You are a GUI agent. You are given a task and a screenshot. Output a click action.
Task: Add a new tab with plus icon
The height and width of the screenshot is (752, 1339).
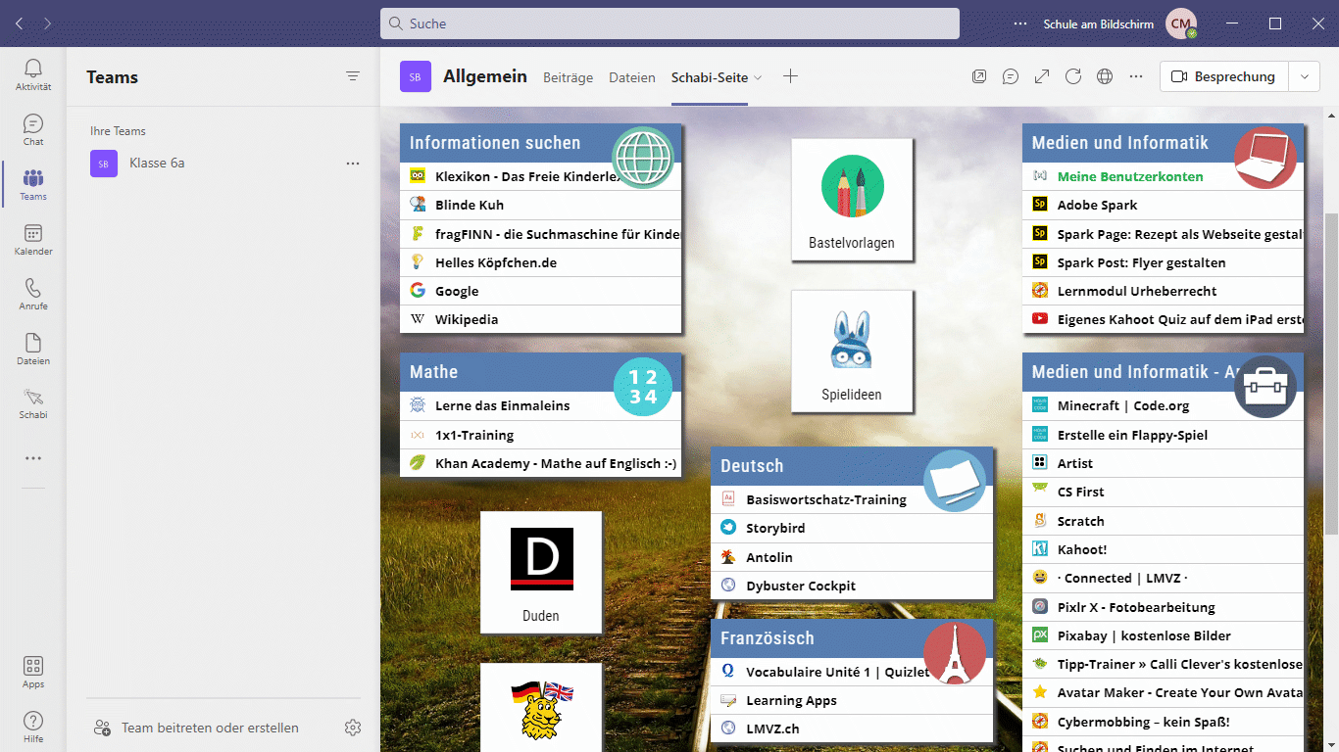pyautogui.click(x=791, y=76)
